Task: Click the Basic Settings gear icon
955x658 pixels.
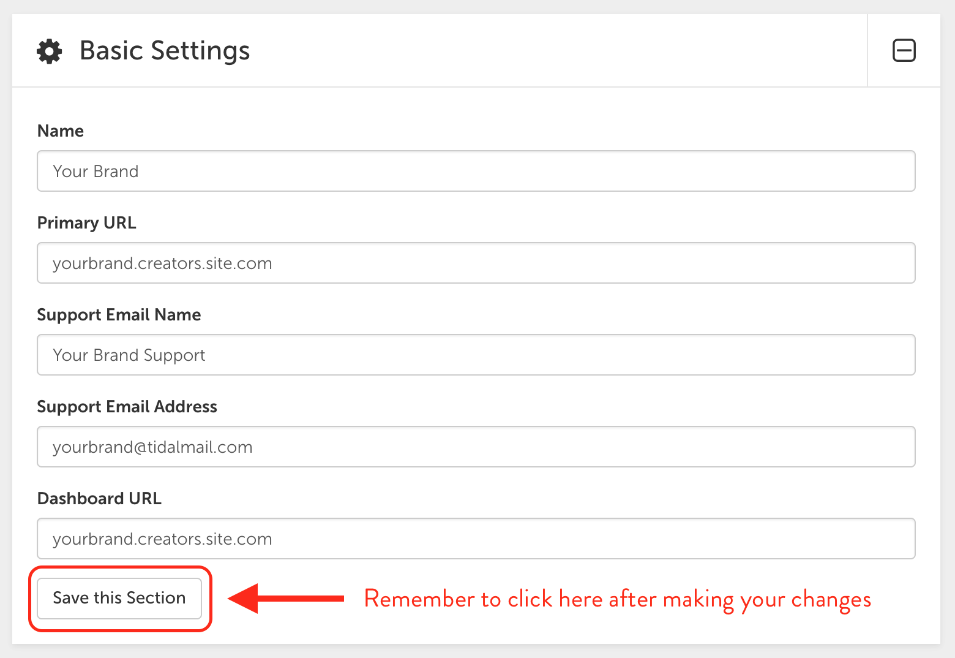Action: (49, 51)
